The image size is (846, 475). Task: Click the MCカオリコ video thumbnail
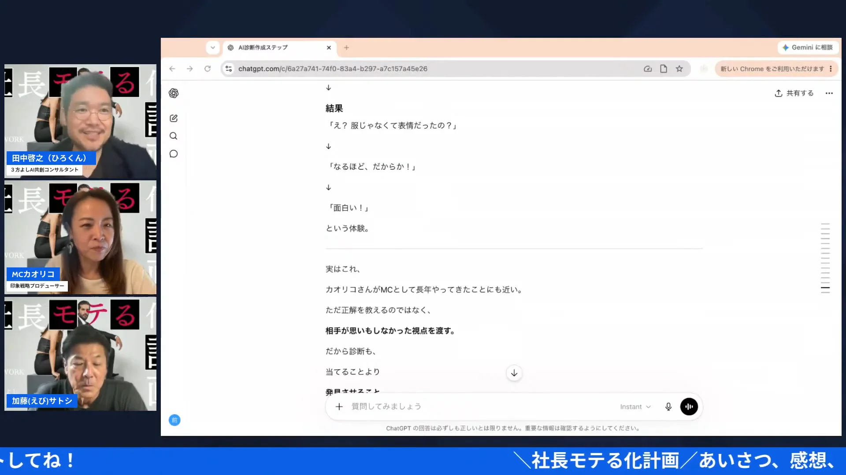[x=80, y=237]
